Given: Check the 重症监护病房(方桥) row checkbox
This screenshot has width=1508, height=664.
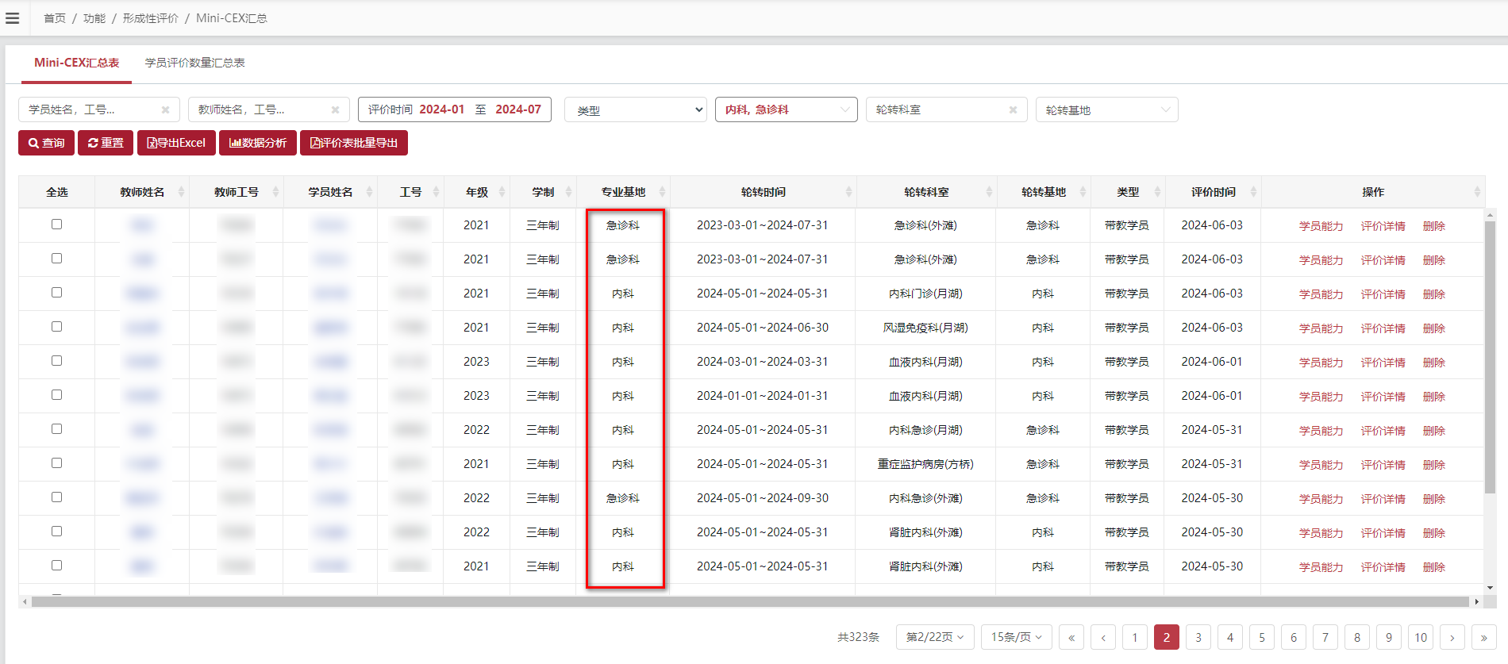Looking at the screenshot, I should click(56, 463).
